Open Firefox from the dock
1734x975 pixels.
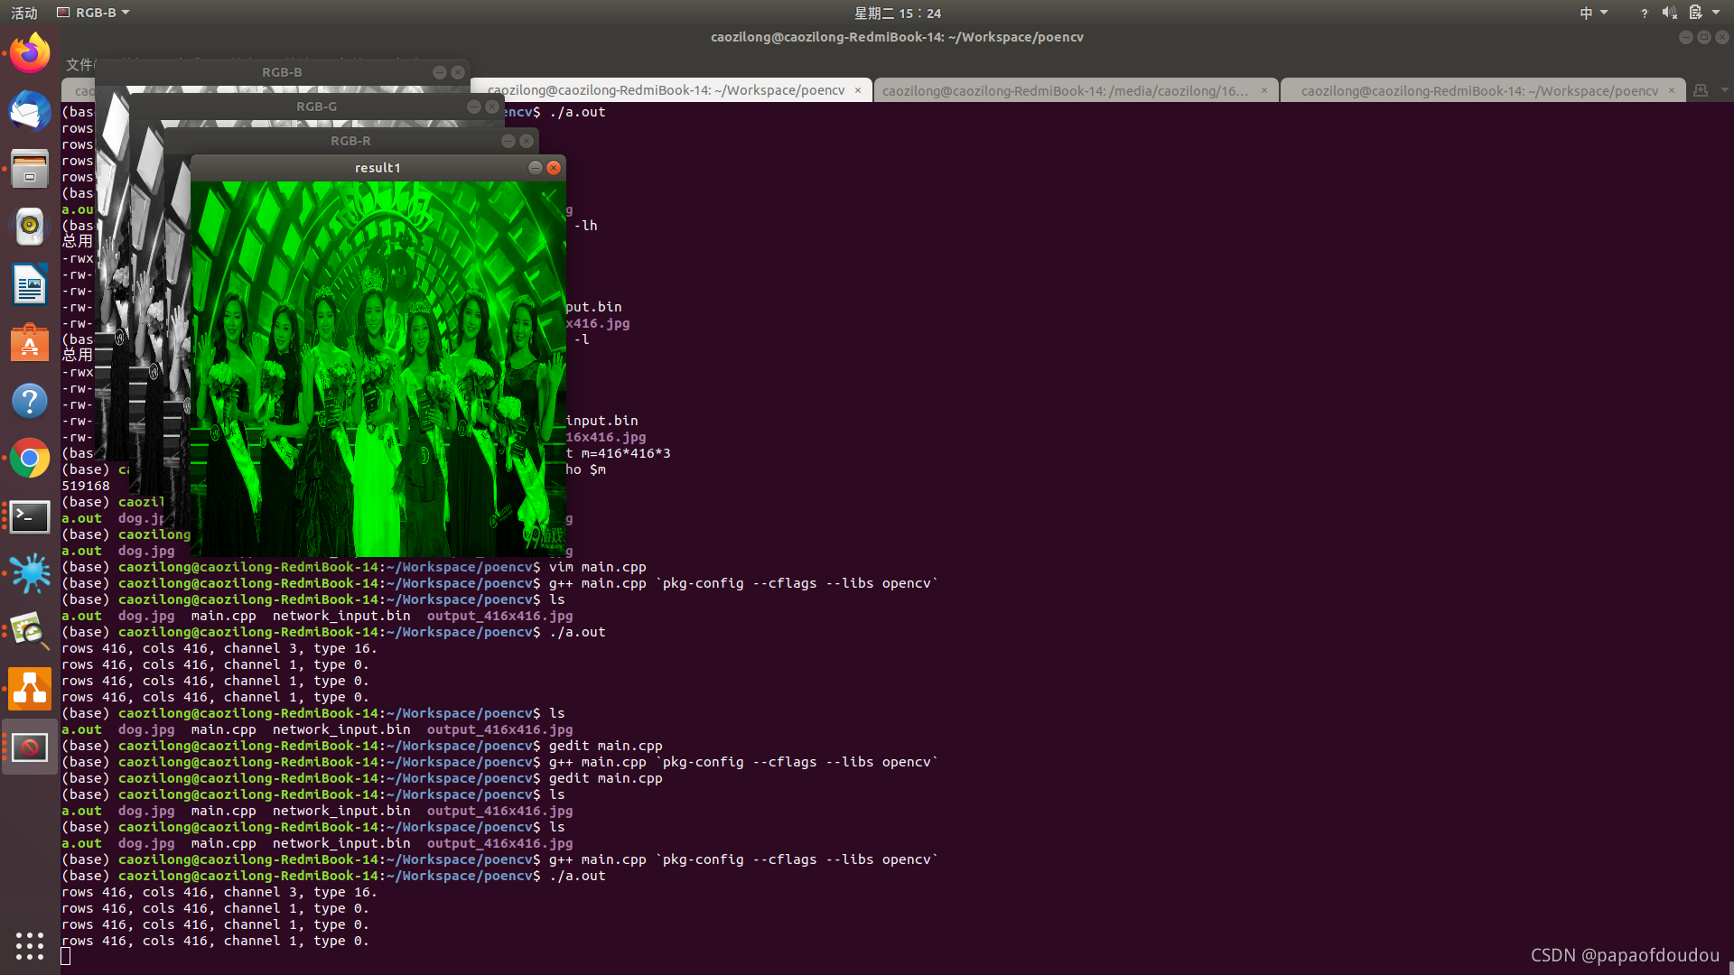point(30,53)
